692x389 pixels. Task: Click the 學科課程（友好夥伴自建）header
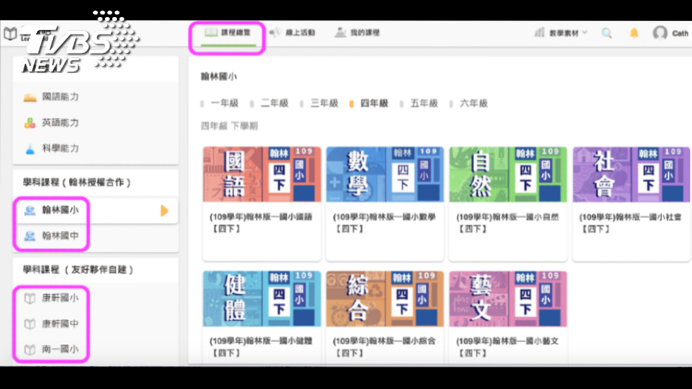[x=78, y=270]
